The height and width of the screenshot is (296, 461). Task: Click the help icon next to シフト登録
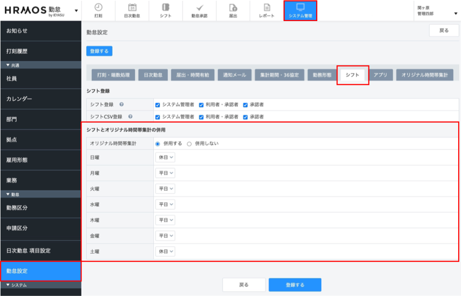(121, 104)
